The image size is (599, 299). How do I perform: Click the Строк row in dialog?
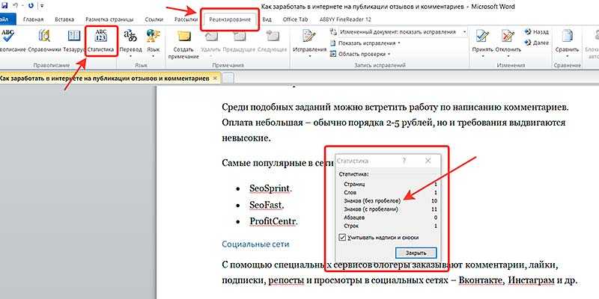pos(390,226)
